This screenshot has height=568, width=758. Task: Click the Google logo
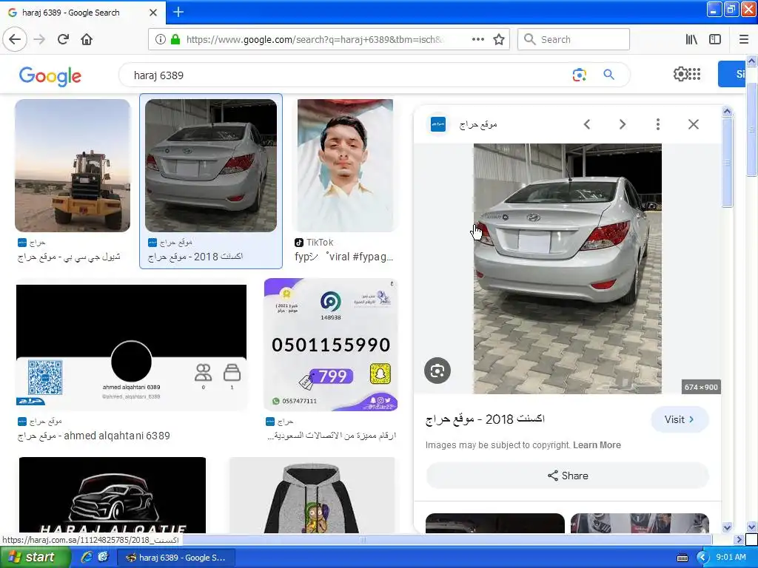pos(50,76)
